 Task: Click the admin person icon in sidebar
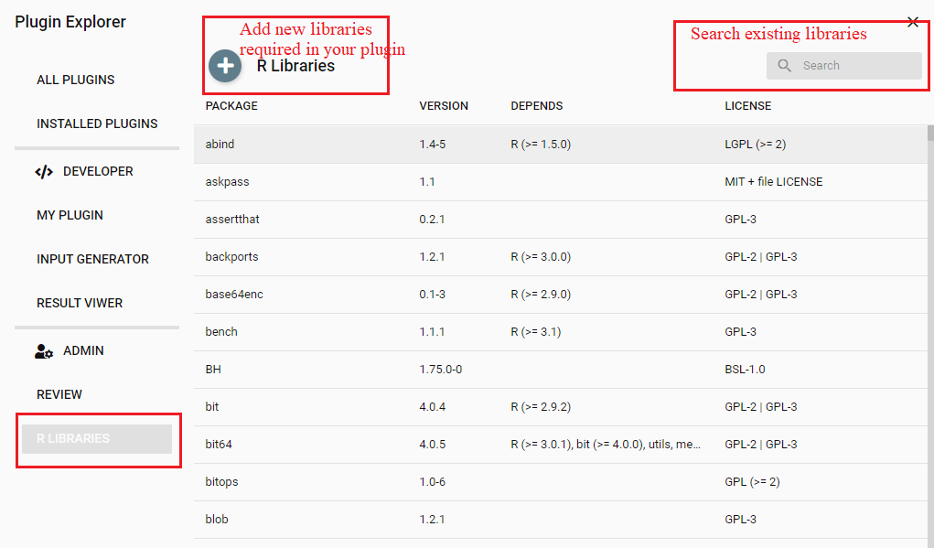point(43,349)
